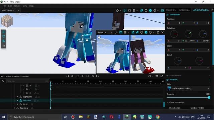214x120 pixels.
Task: Toggle timeline loop playback
Action: pos(157,76)
